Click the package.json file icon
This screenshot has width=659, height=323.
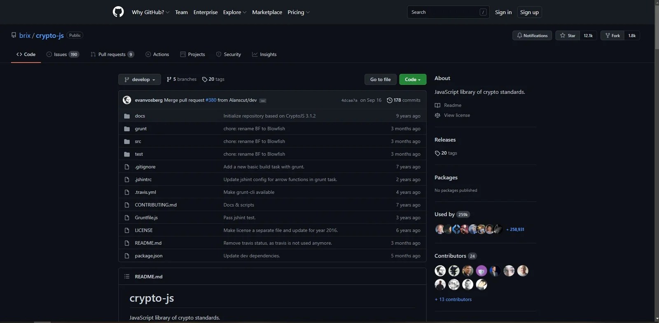click(x=127, y=256)
